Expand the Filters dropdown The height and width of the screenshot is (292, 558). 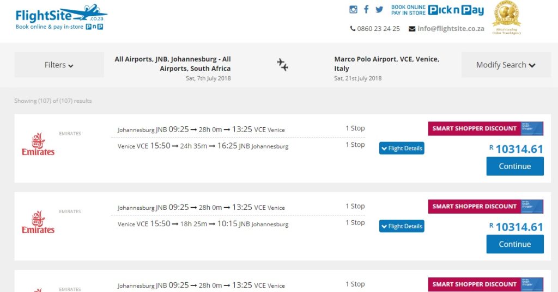(x=59, y=65)
